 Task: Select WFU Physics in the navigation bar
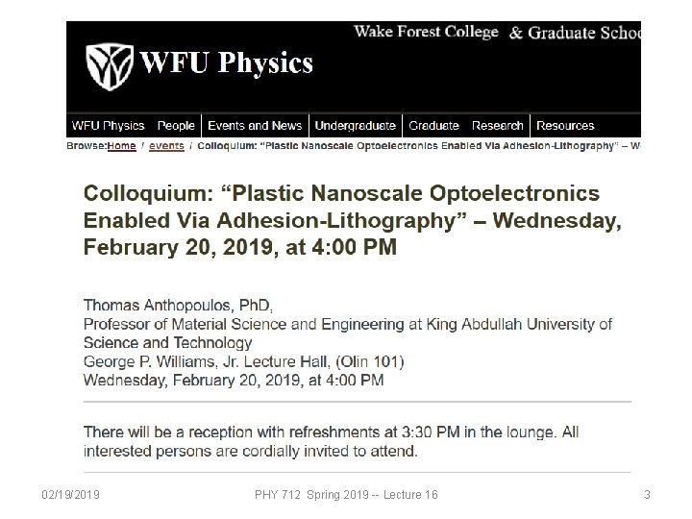coord(108,126)
